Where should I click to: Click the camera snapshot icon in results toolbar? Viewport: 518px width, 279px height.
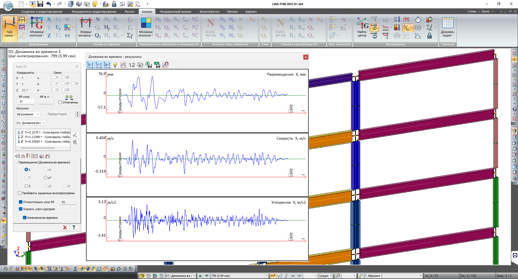(140, 65)
